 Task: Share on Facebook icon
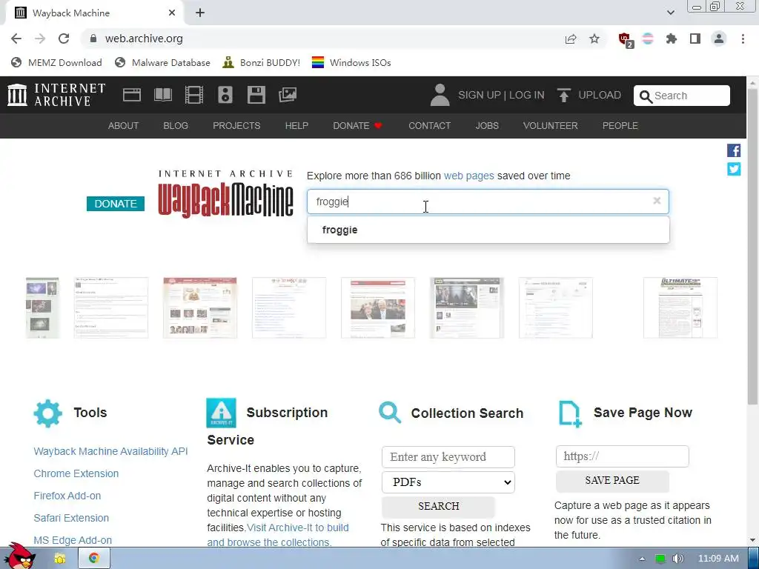point(734,150)
